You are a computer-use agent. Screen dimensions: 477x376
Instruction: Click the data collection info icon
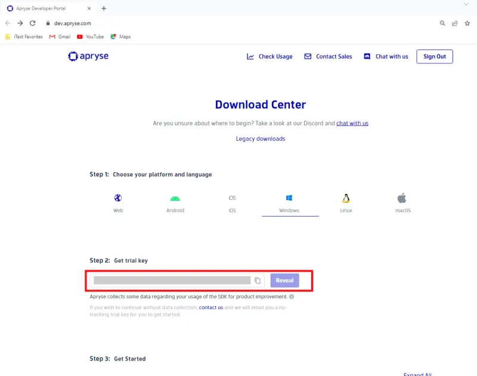click(x=292, y=297)
